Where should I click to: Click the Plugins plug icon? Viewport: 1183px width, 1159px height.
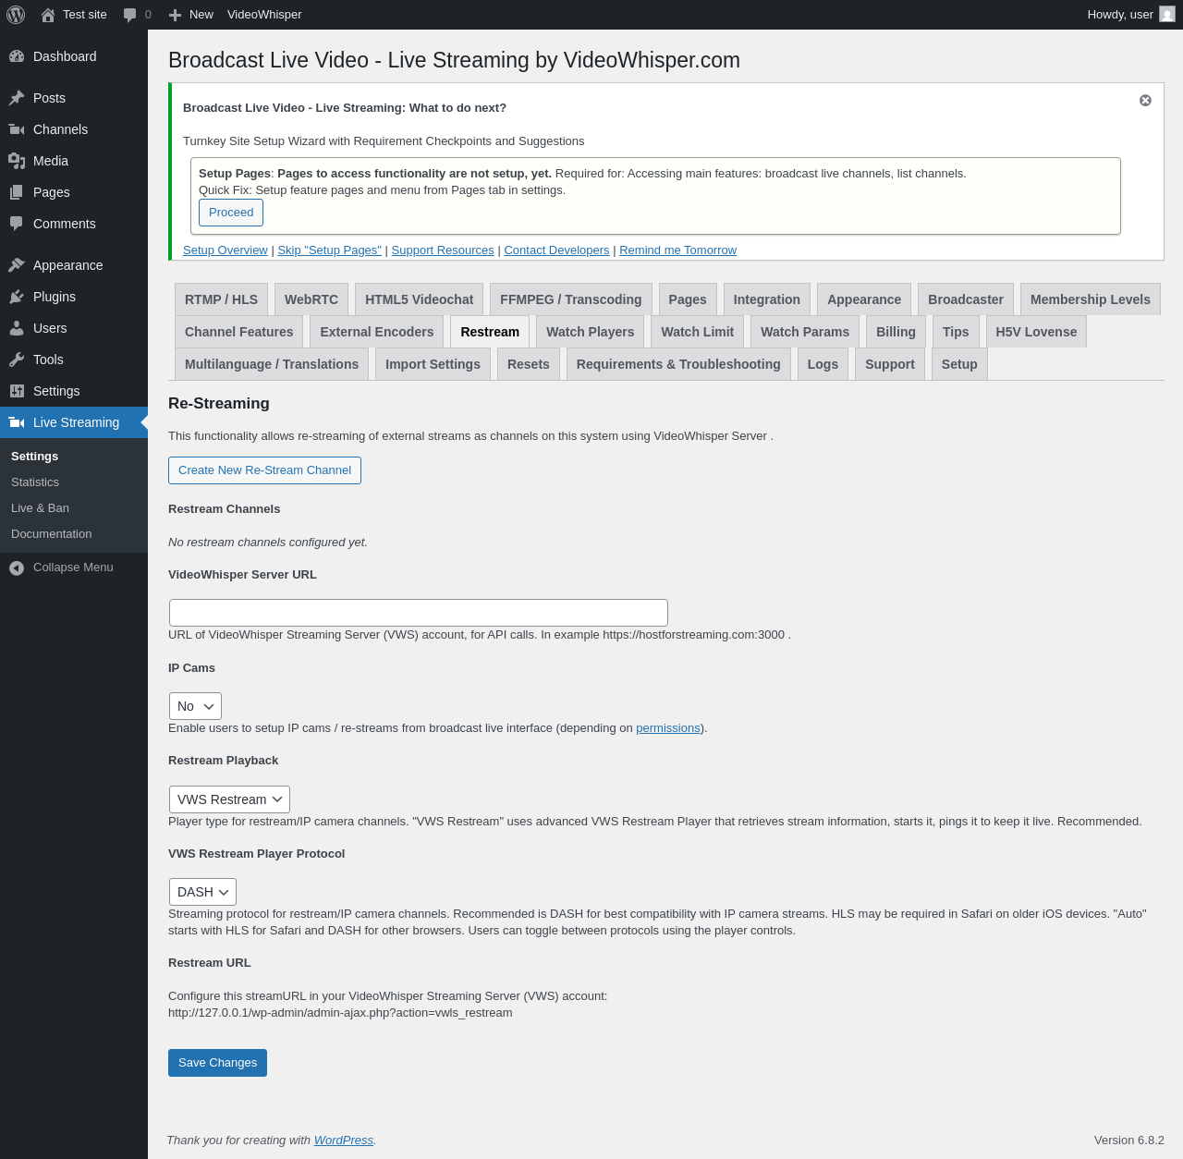pyautogui.click(x=17, y=297)
